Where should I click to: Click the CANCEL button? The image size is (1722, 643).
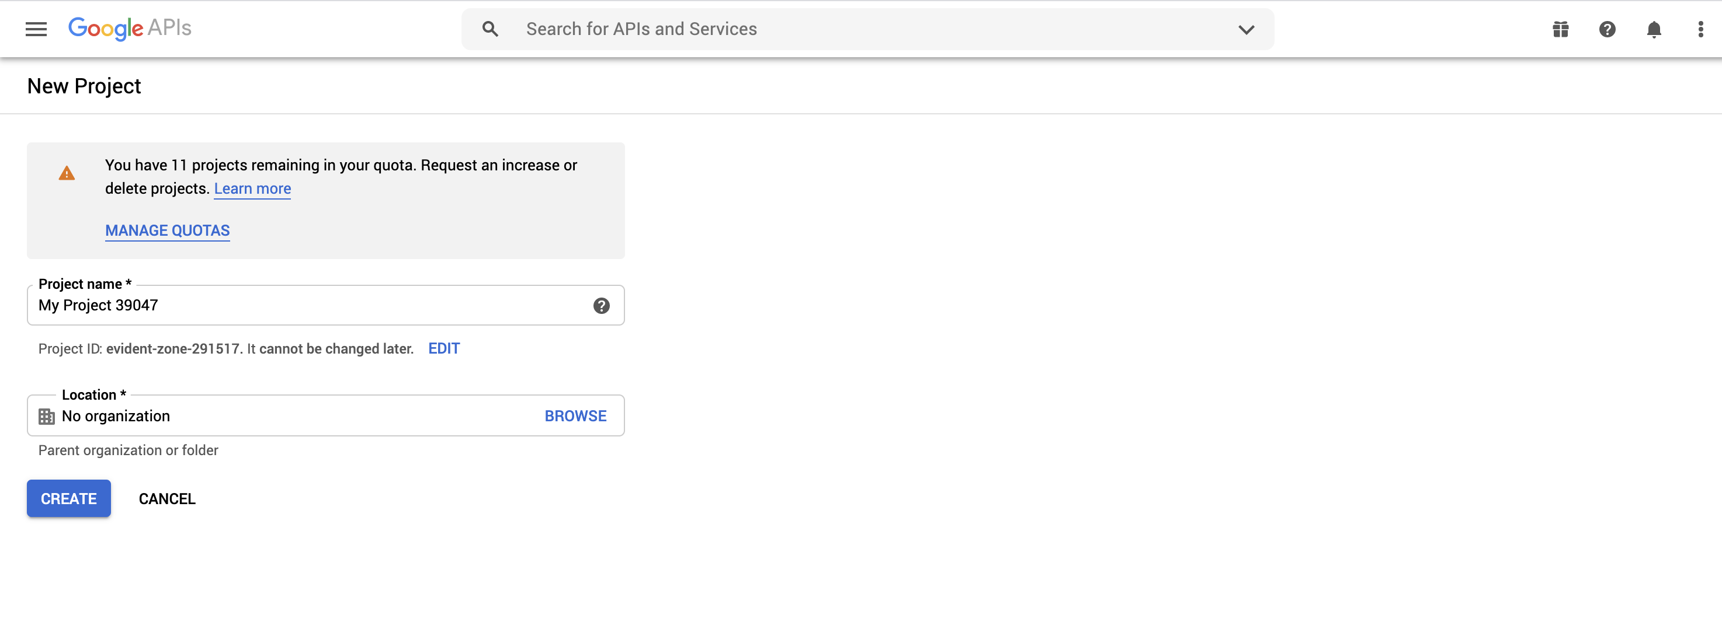point(167,499)
